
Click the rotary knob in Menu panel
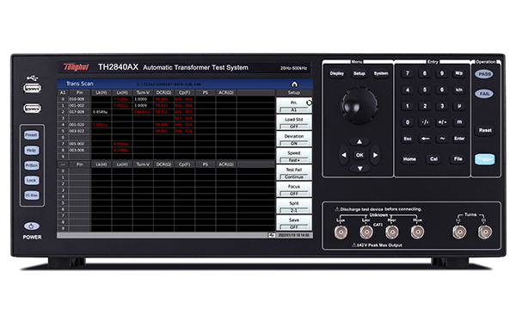click(x=359, y=105)
